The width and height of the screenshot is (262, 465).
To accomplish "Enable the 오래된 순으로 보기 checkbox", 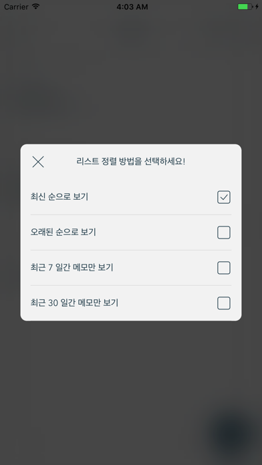I will point(224,232).
